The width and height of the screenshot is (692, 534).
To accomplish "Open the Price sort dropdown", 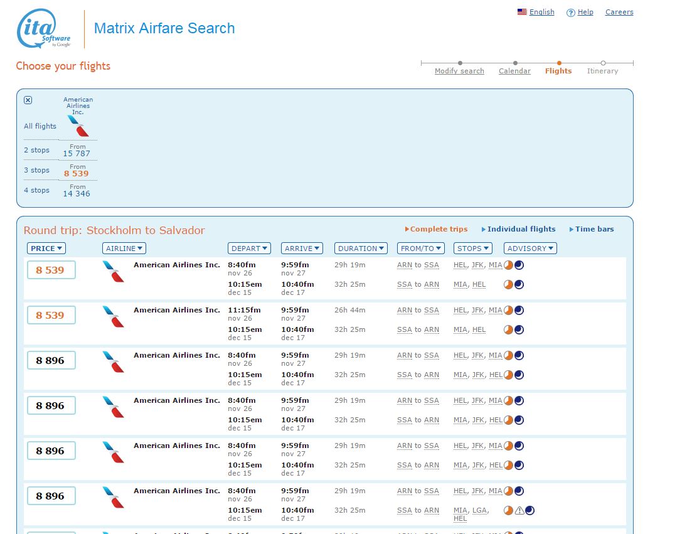I will pyautogui.click(x=46, y=248).
